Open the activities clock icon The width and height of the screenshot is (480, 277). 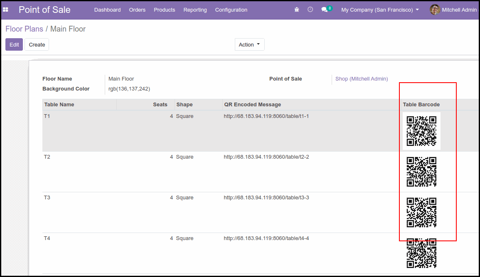point(310,10)
